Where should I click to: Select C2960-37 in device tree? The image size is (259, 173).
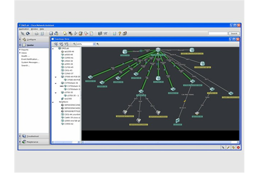(69, 74)
